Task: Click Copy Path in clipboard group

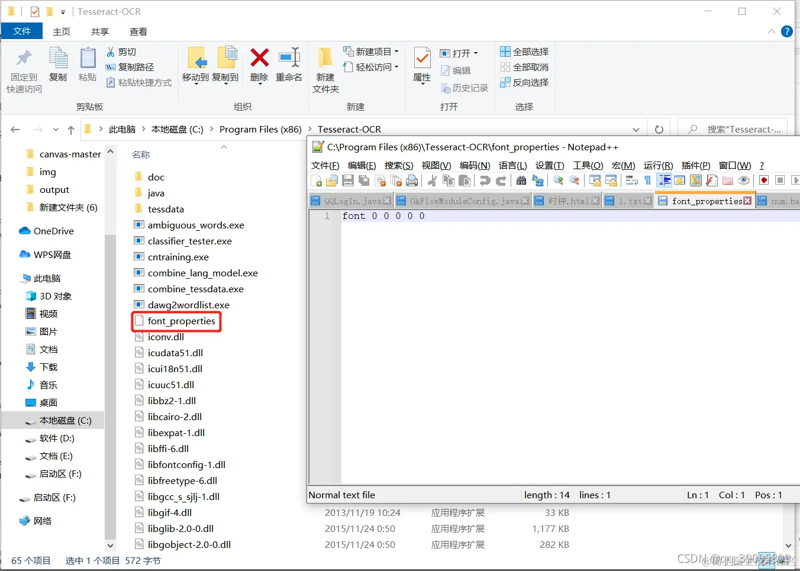Action: tap(130, 67)
